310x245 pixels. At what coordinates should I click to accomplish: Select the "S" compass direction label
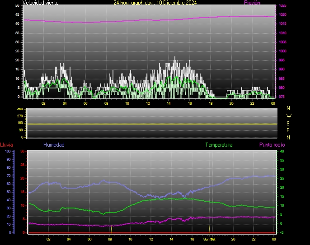click(x=288, y=123)
